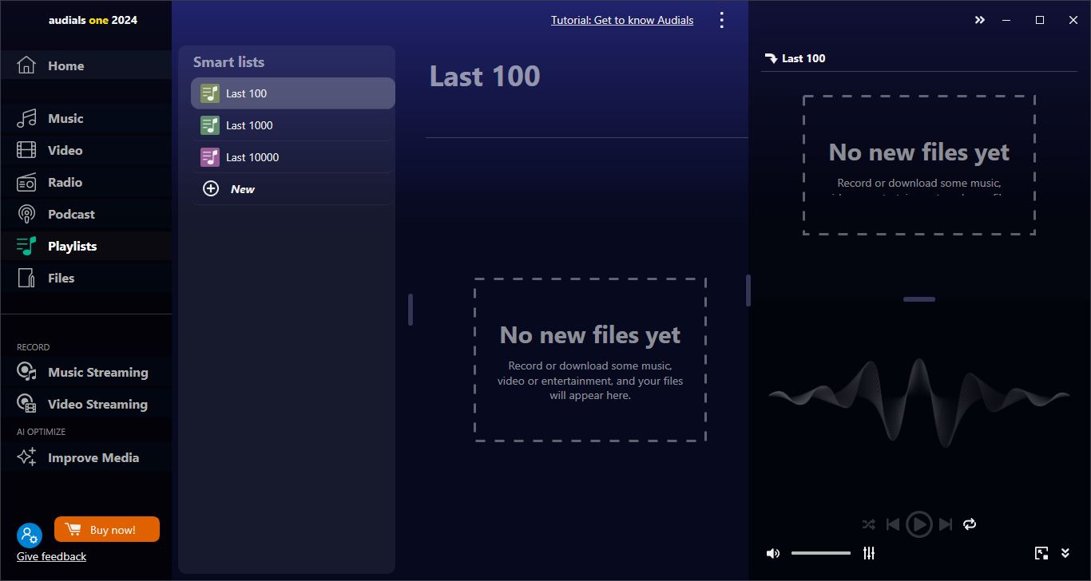This screenshot has width=1091, height=581.
Task: Select the Last 1000 smart list
Action: tap(292, 125)
